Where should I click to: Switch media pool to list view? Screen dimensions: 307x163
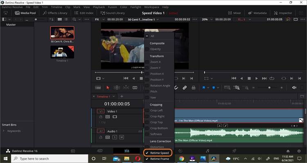66,20
